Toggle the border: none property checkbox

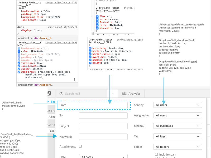click(97, 19)
